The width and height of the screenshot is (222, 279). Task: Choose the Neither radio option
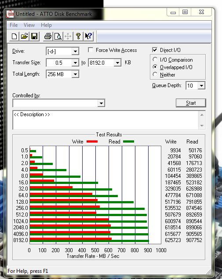click(x=155, y=74)
